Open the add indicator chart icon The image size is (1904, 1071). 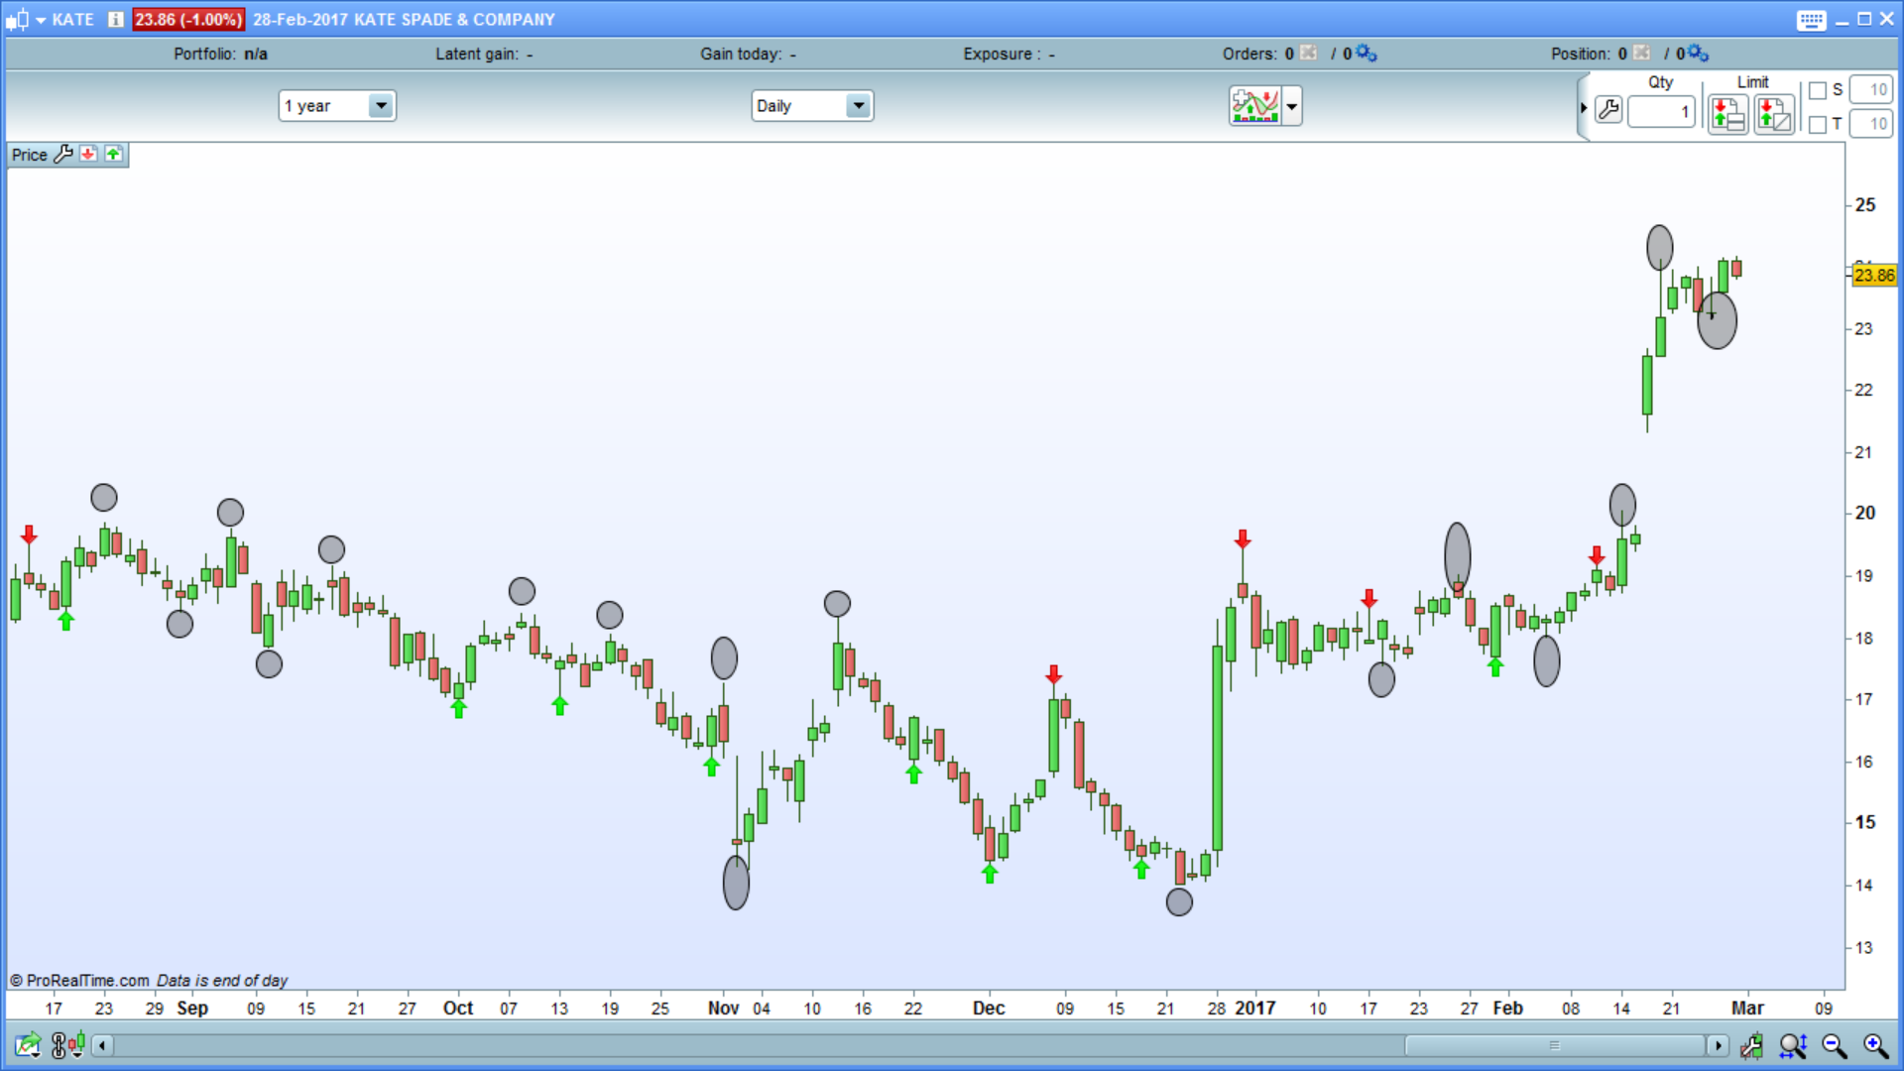click(1254, 105)
